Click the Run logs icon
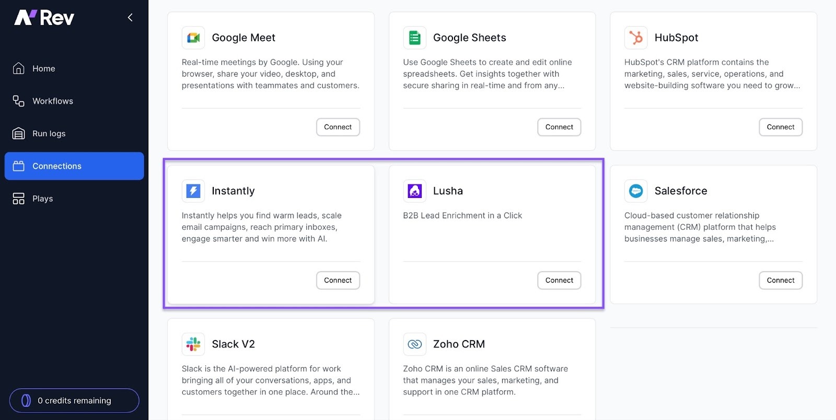Screen dimensions: 836x420 tap(18, 134)
